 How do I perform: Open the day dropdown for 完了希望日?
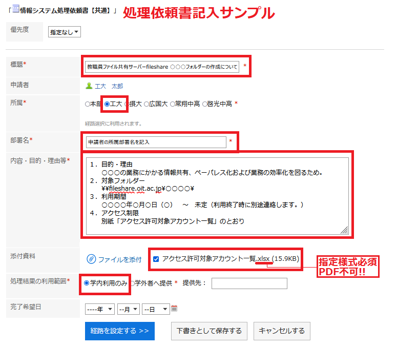pos(156,309)
